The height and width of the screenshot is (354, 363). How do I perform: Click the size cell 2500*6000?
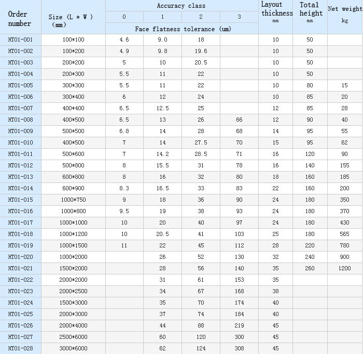[x=74, y=337]
